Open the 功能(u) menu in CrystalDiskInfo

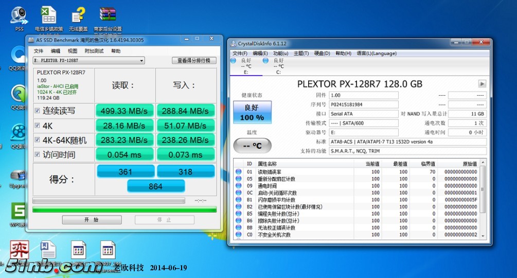click(x=280, y=53)
